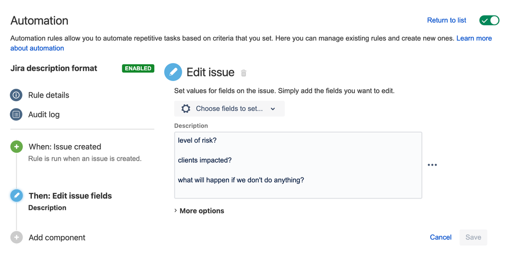Screen dimensions: 513x275
Task: Click the Rule details info icon
Action: (16, 95)
